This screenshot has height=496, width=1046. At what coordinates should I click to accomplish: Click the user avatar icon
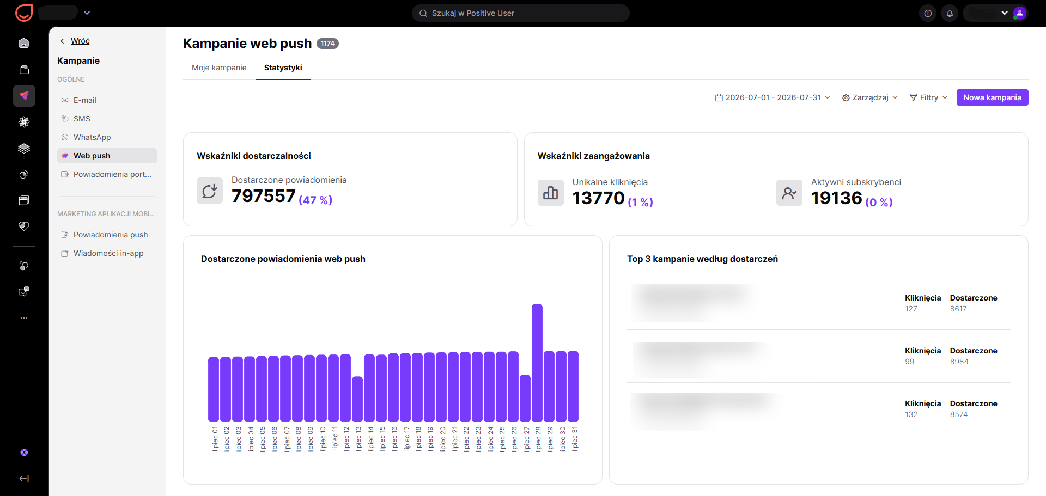[x=1020, y=13]
